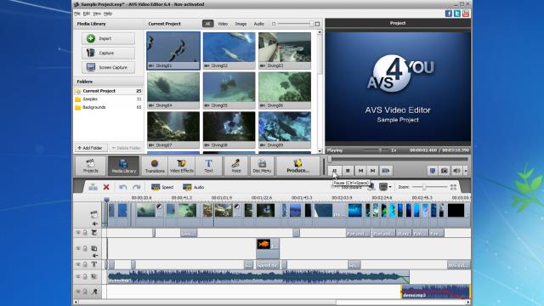Go to the next frame
This screenshot has height=306, width=544.
pos(372,171)
